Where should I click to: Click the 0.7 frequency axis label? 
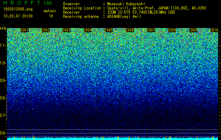click(3, 115)
